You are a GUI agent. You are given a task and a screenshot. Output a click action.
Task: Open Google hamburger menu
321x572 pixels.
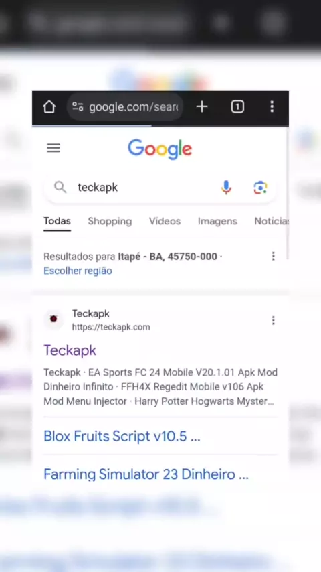point(53,148)
